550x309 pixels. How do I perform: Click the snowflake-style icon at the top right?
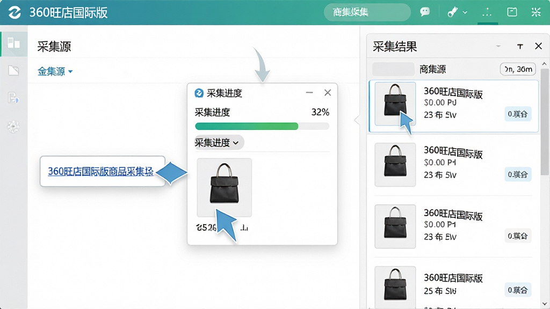(536, 12)
